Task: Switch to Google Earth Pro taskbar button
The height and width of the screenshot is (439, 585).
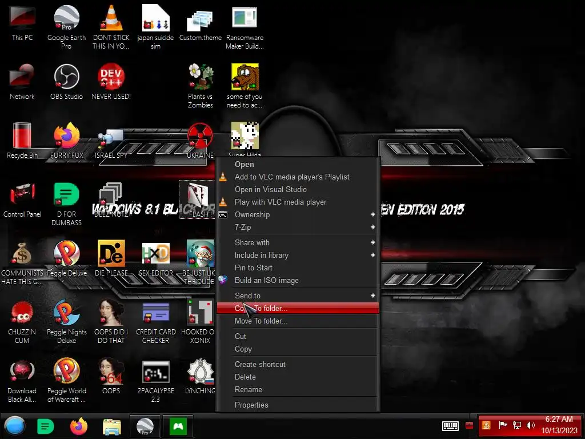Action: [145, 426]
